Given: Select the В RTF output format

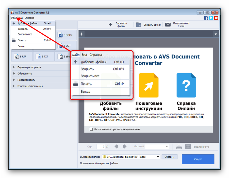Looking at the screenshot, I should tap(22, 56).
